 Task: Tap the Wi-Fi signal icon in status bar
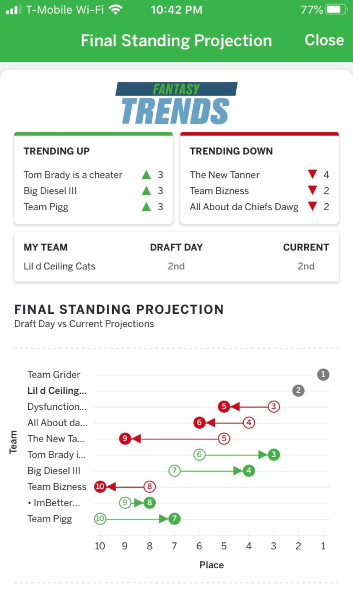point(116,10)
